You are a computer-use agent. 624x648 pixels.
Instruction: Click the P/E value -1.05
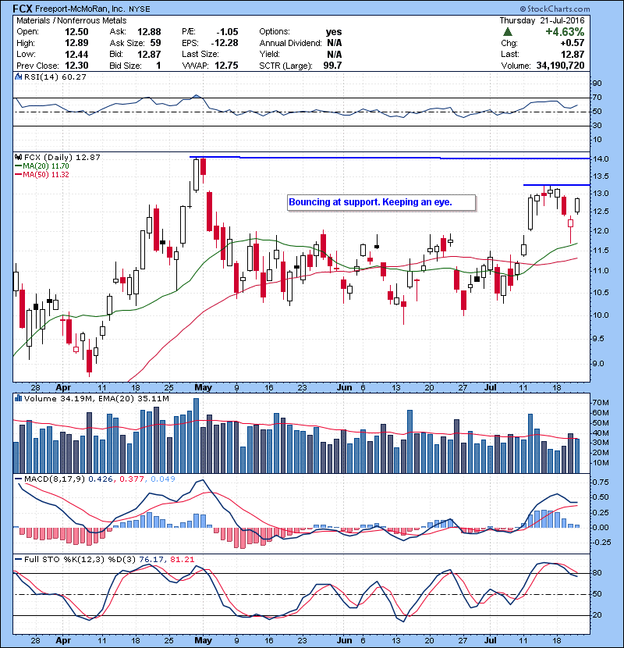(227, 32)
